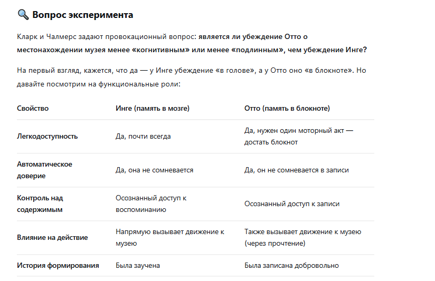Click the 'Да, он не сомневается в записи' cell
435x281 pixels.
297,170
